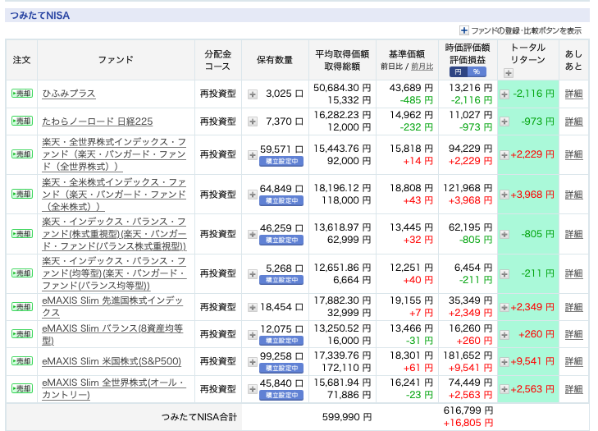Viewport: 598px width, 431px height.
Task: Expand total return plus next to -973 円
Action: [x=504, y=122]
